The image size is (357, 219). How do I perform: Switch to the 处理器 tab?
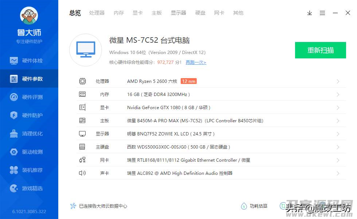(97, 13)
